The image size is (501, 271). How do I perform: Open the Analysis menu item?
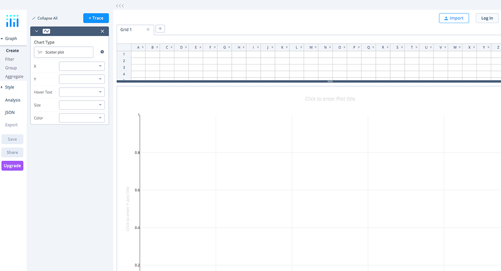13,100
